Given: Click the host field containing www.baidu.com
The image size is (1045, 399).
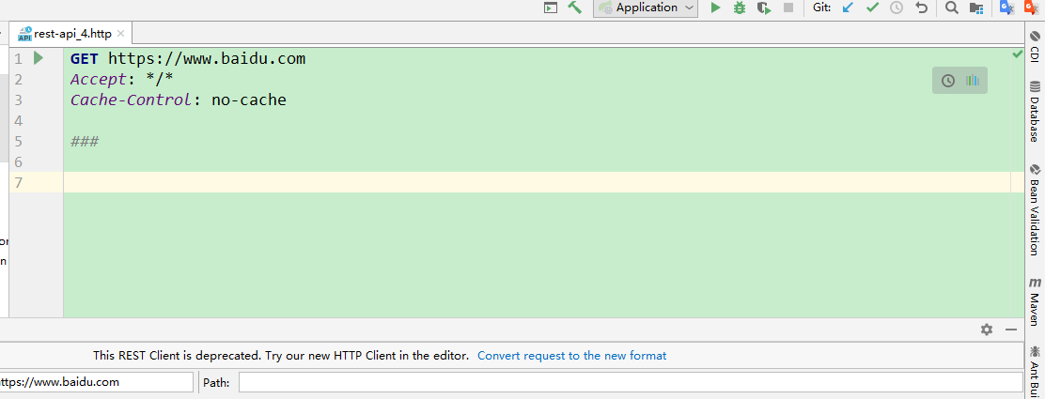Looking at the screenshot, I should tap(96, 382).
